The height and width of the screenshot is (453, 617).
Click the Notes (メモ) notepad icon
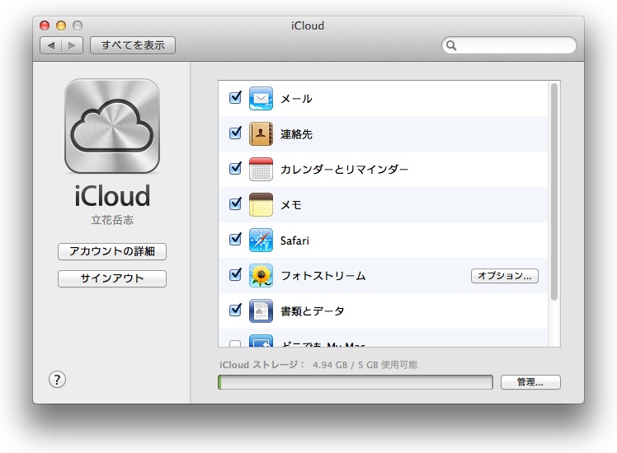pyautogui.click(x=261, y=205)
